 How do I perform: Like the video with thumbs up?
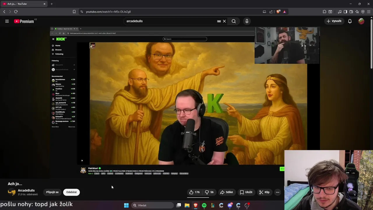click(194, 192)
